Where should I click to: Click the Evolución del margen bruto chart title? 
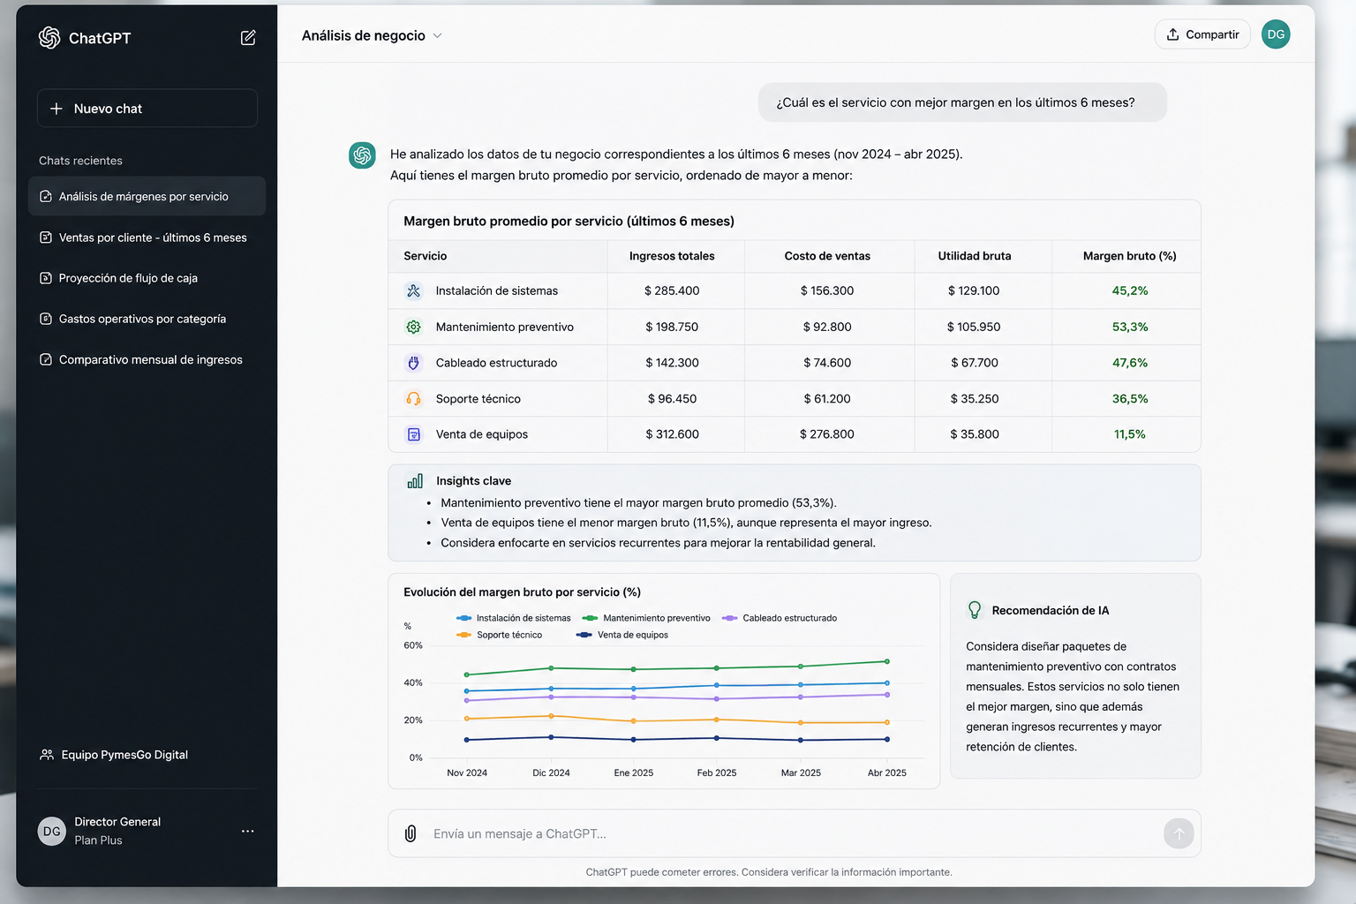coord(522,592)
